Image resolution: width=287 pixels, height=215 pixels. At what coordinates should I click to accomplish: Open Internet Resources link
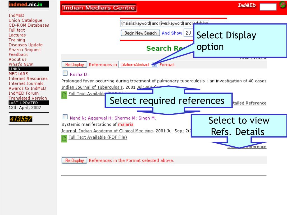pyautogui.click(x=28, y=79)
